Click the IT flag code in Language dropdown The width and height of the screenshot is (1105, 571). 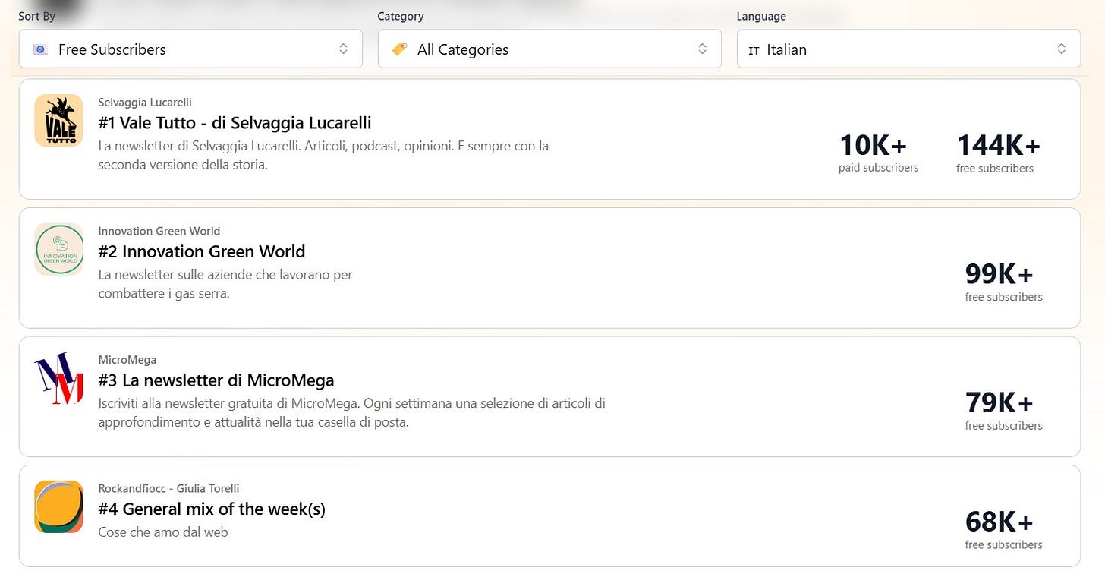(754, 50)
